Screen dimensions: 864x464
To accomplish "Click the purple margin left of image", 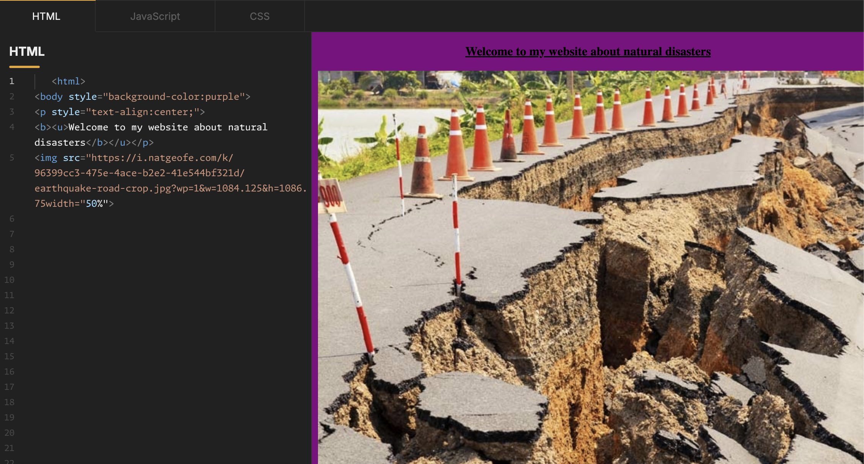I will pos(315,268).
